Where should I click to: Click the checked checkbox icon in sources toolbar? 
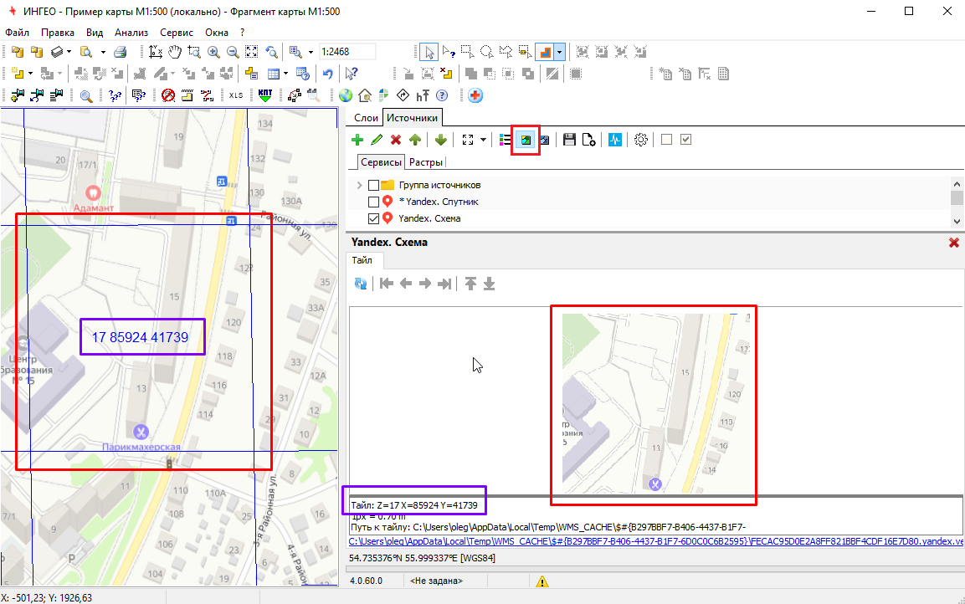(x=685, y=140)
